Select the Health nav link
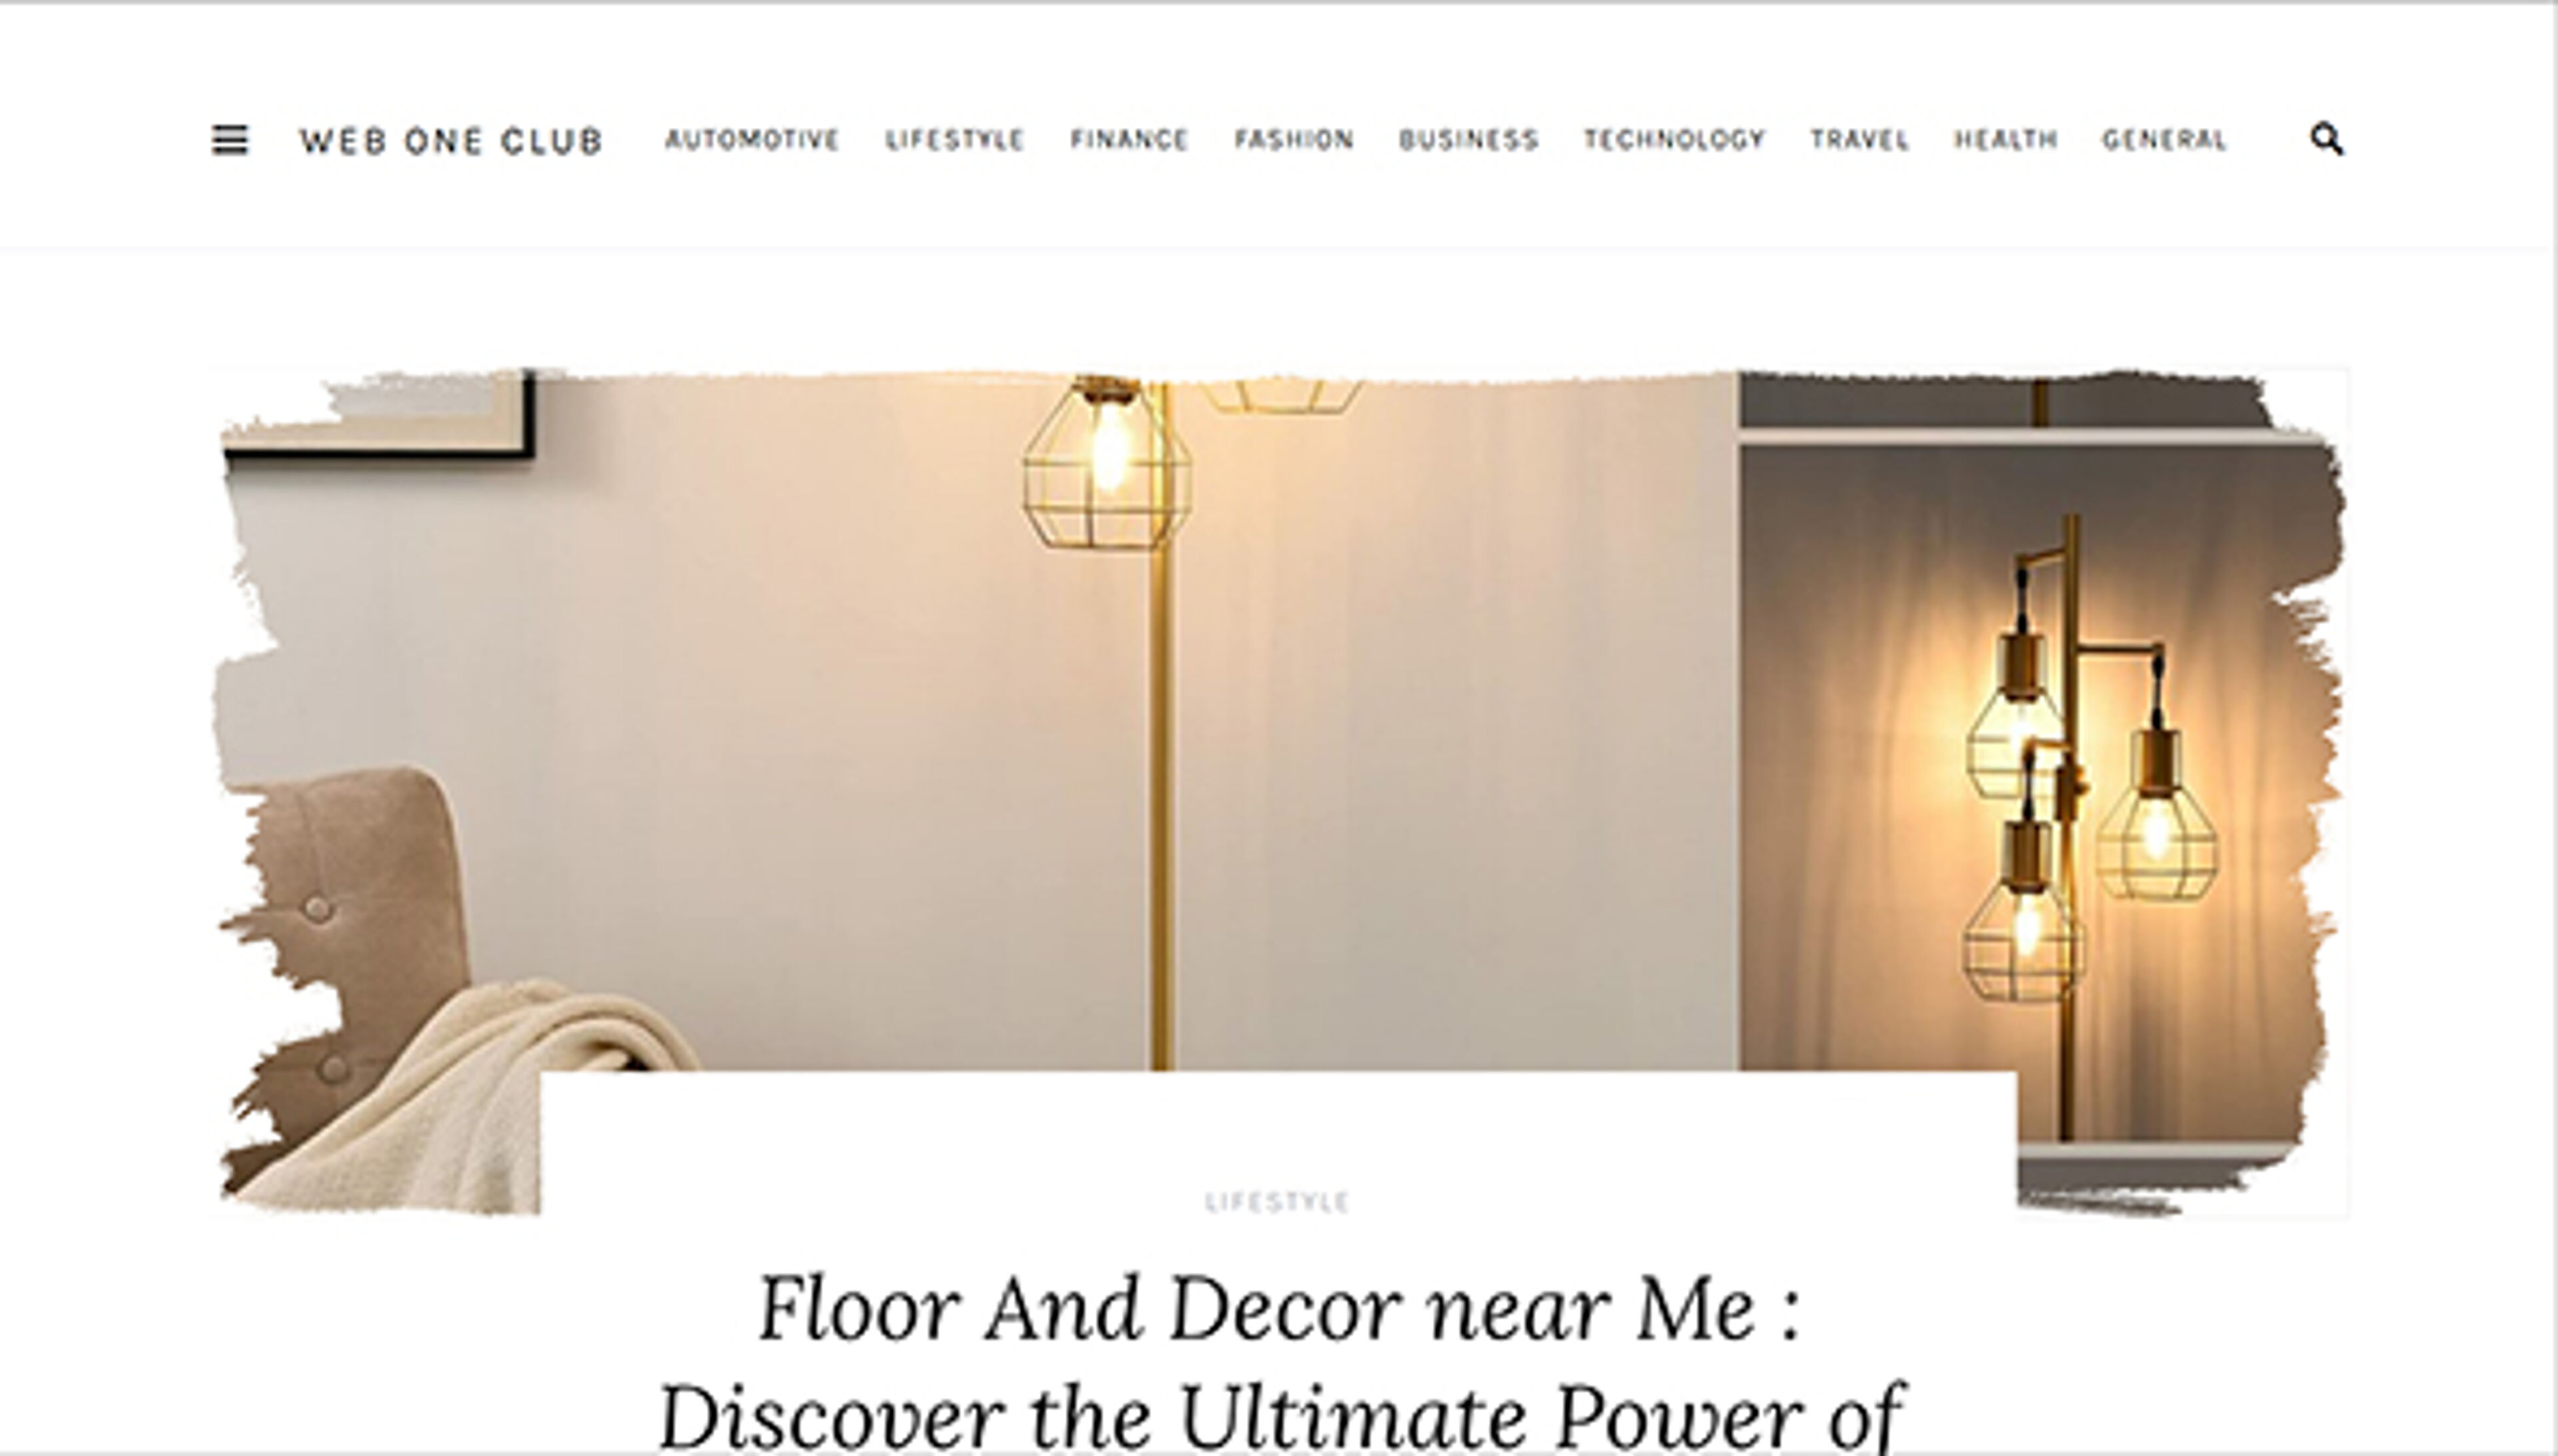 click(2006, 140)
